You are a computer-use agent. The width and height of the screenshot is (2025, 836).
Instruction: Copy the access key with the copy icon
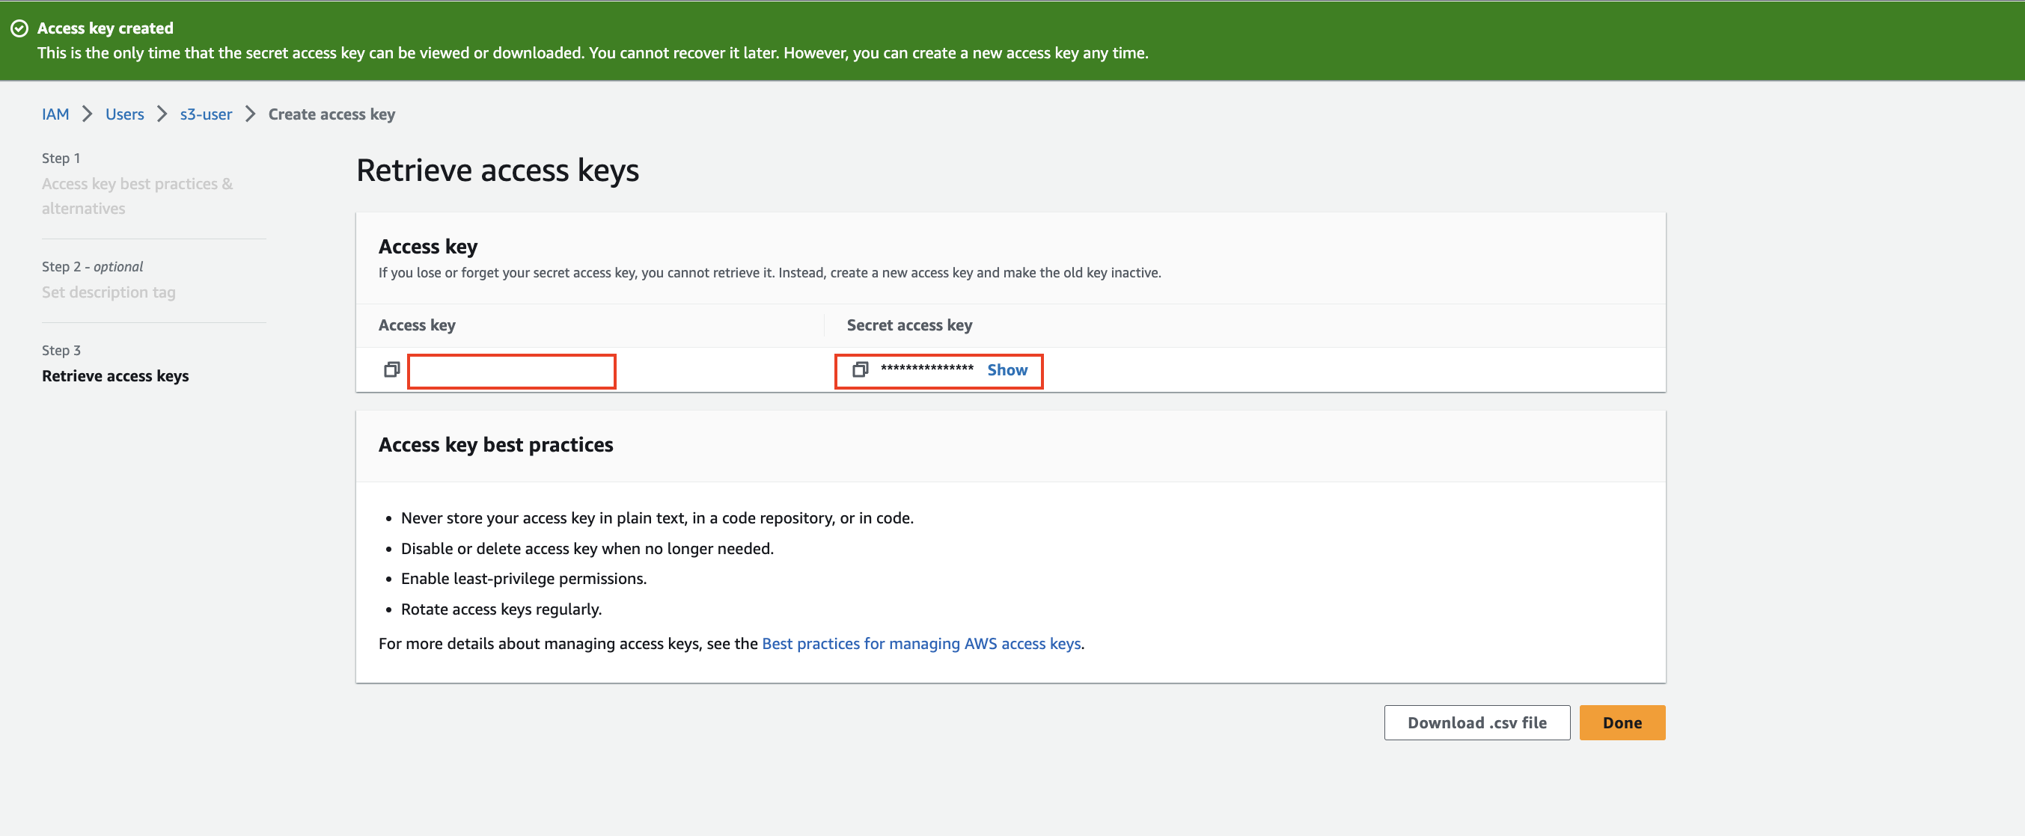pos(391,369)
